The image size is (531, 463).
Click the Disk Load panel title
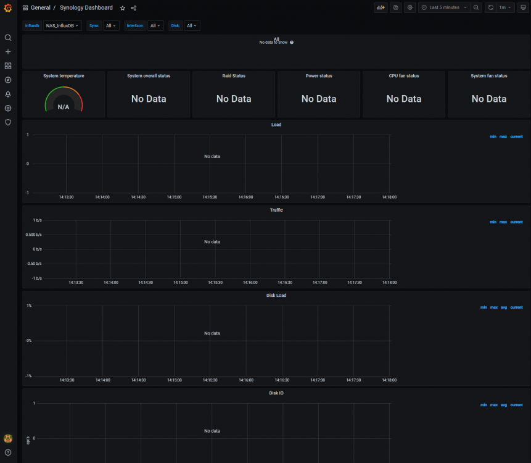(x=276, y=295)
